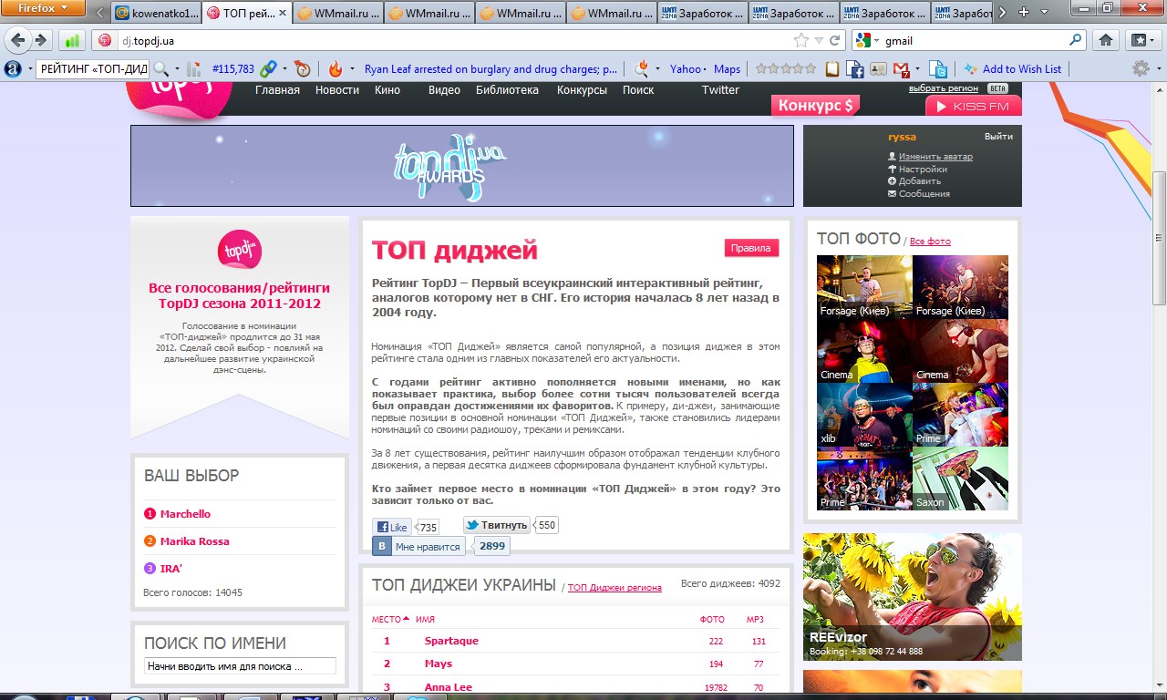
Task: Open a new tab with plus button
Action: [x=1023, y=12]
